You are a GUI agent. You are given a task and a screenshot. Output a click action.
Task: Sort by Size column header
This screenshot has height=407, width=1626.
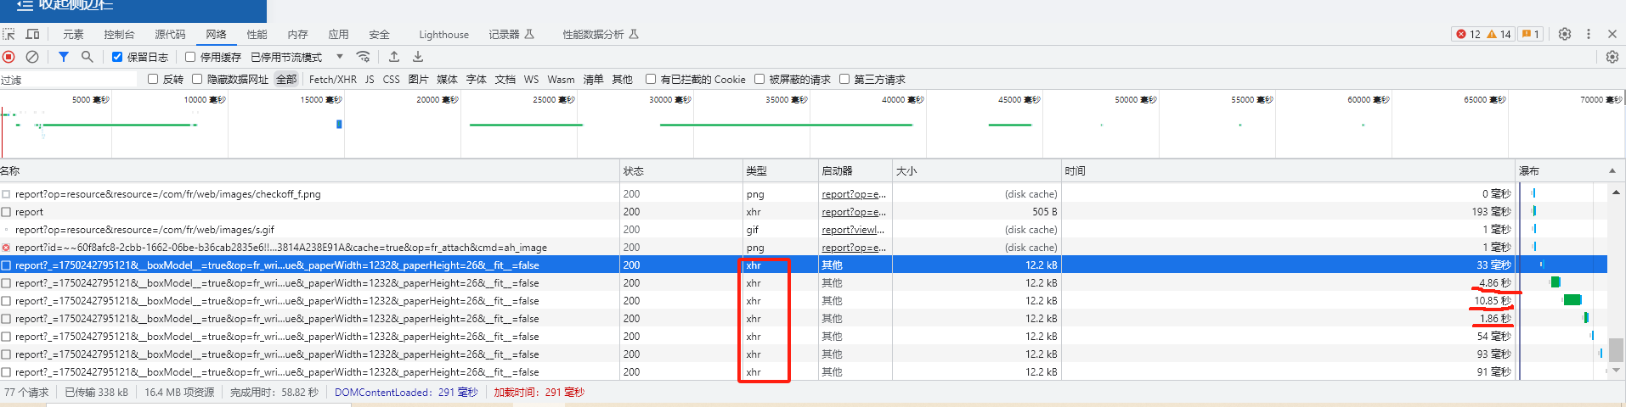[x=977, y=170]
